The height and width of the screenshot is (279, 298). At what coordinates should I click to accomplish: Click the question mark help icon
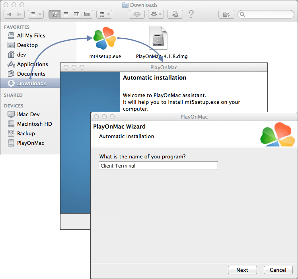coord(191,14)
